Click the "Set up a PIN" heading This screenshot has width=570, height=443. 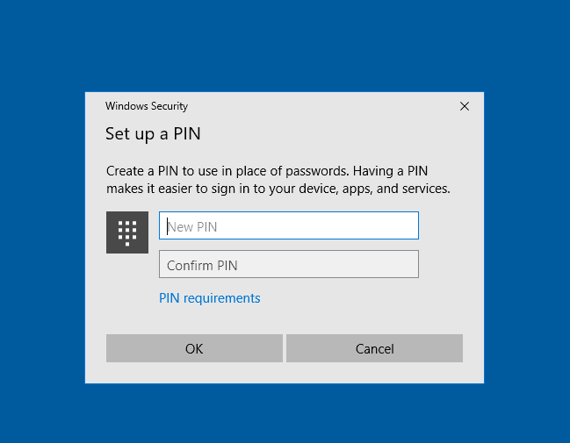(154, 134)
